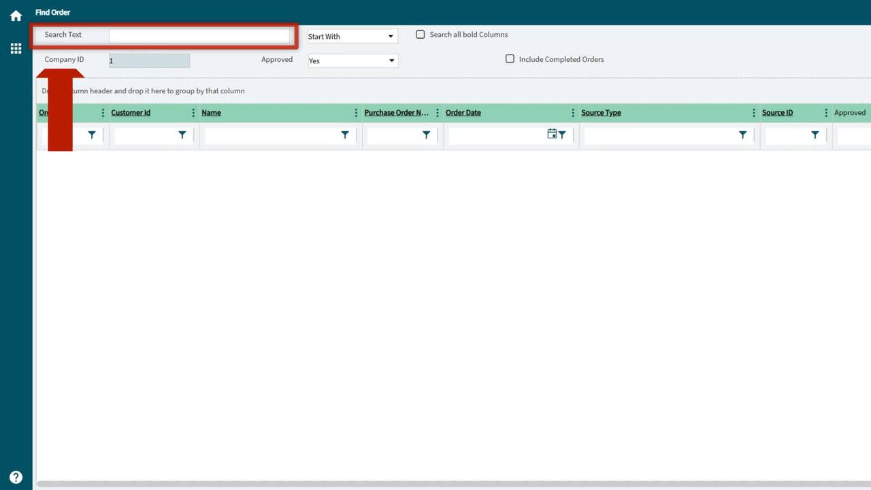Sort by the Customer Id column header

point(131,113)
